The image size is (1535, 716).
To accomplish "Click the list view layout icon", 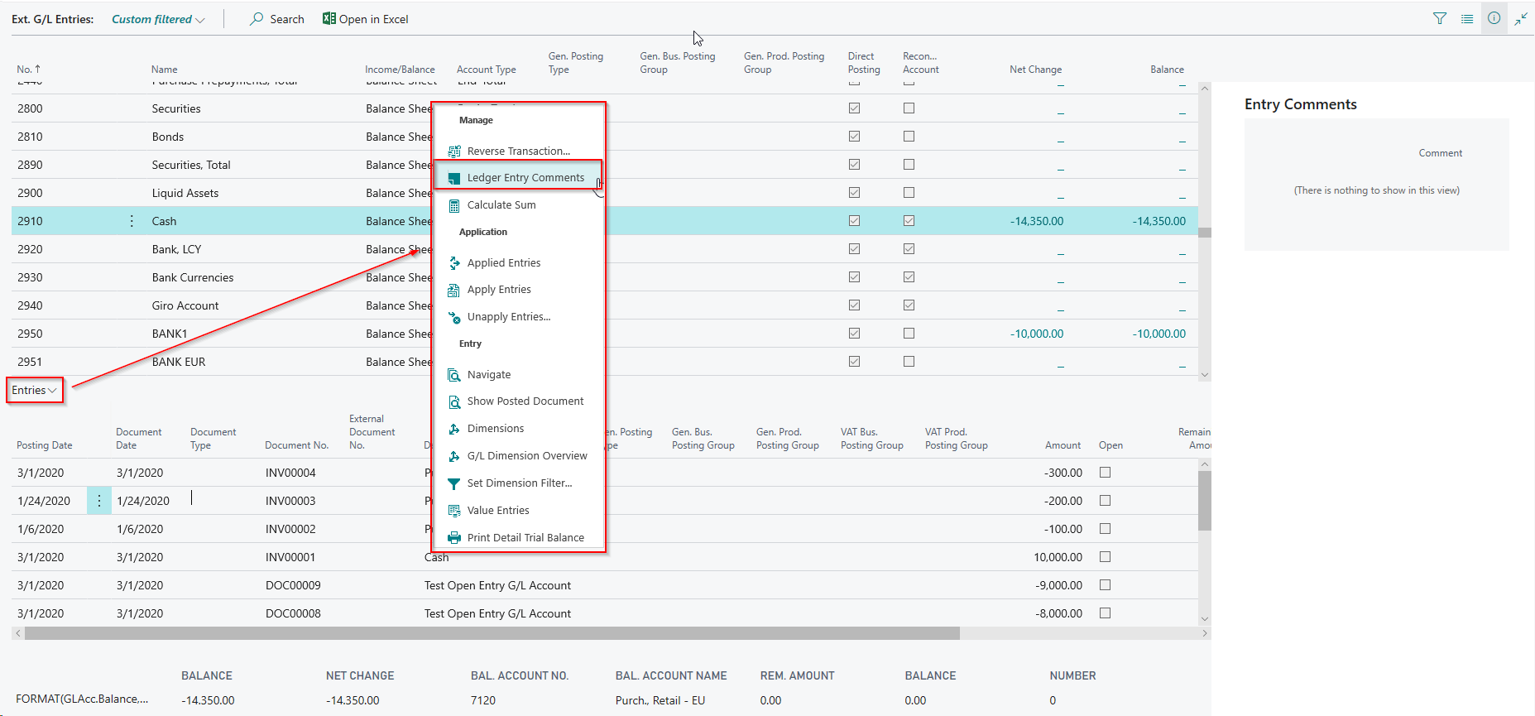I will pos(1466,18).
